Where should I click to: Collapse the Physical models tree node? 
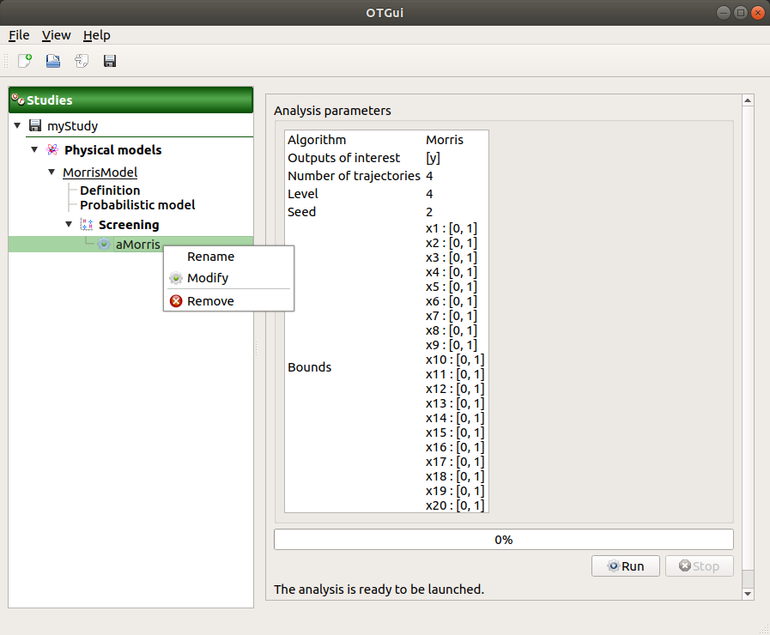click(x=34, y=150)
